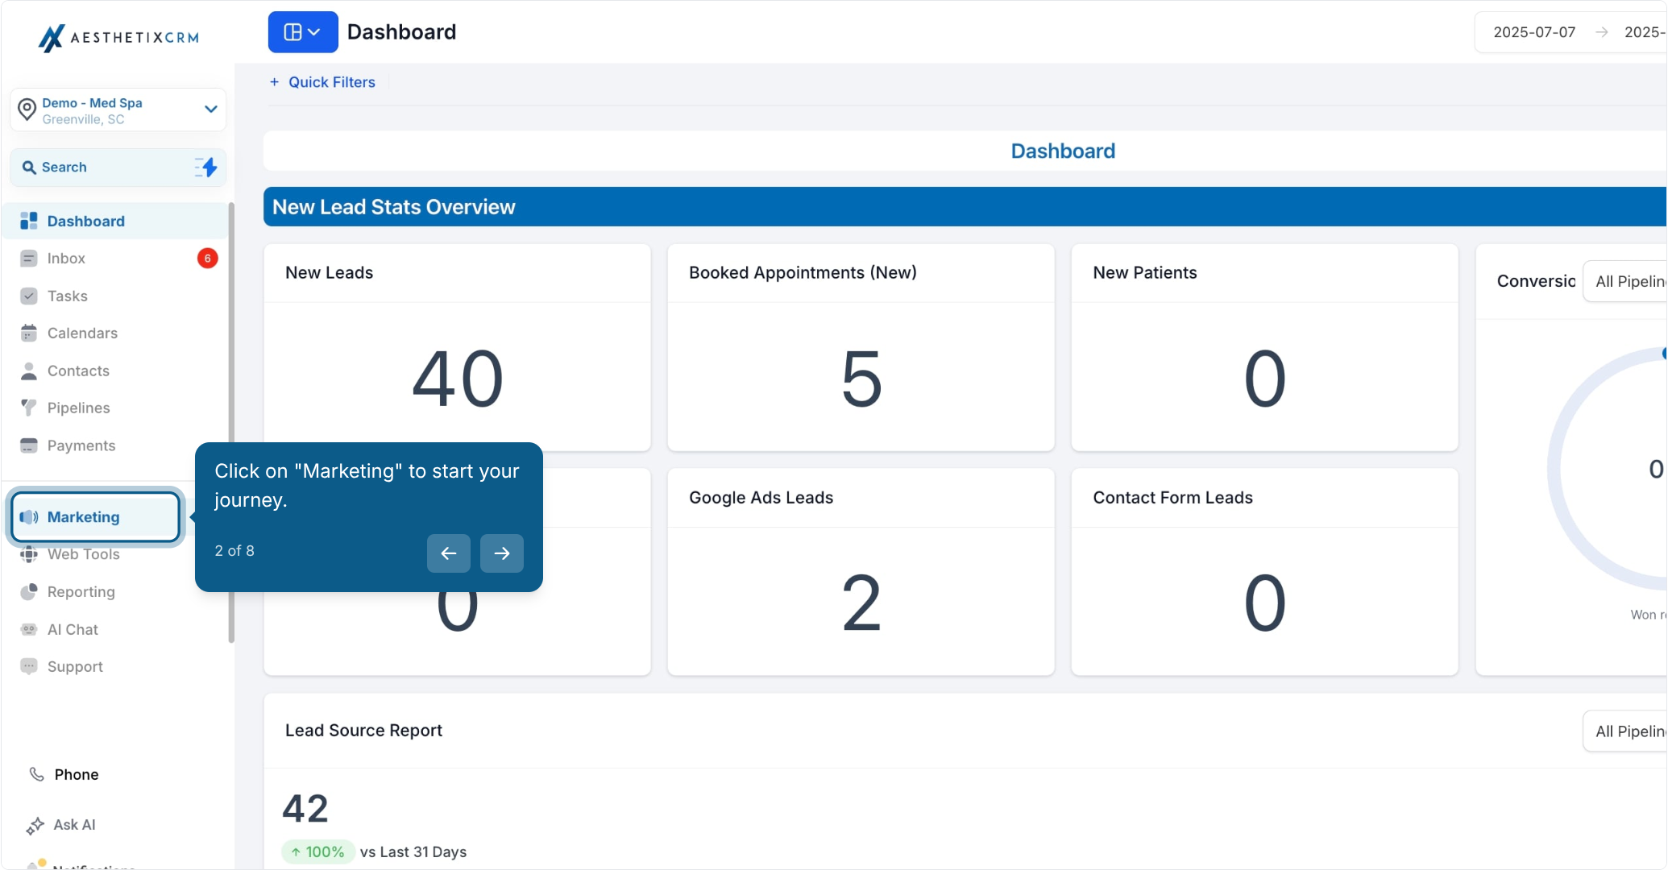Click Booked Appointments (New) value 5
The width and height of the screenshot is (1668, 870).
(861, 379)
